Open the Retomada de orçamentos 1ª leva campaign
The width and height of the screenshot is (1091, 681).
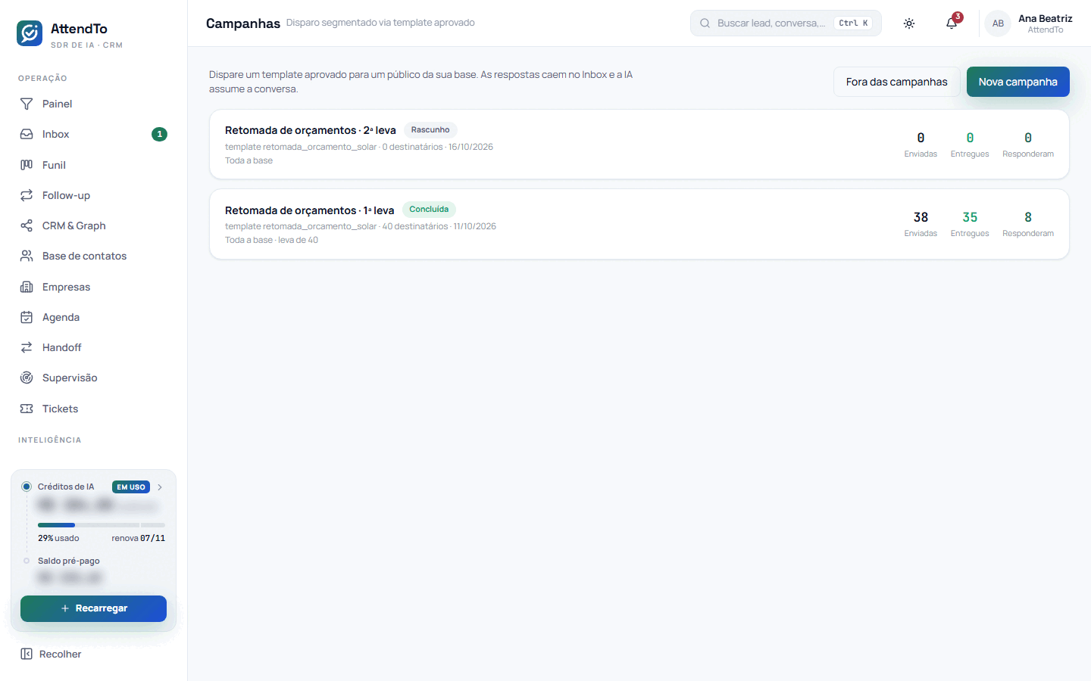tap(639, 224)
